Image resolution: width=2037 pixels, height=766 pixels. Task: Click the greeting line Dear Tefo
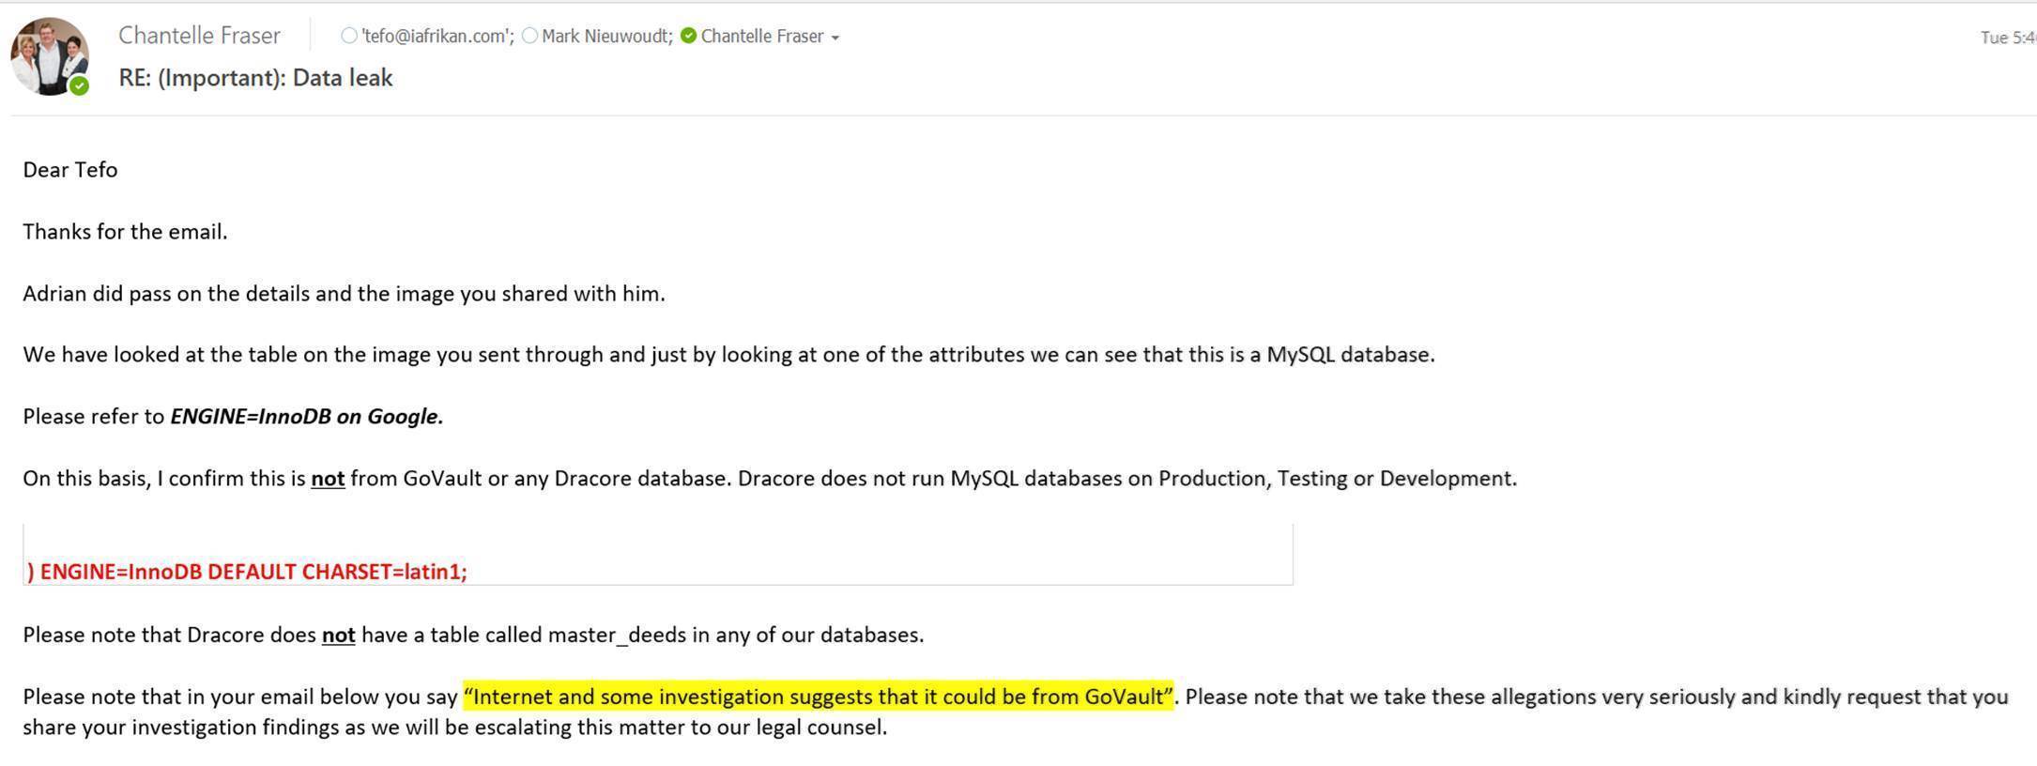pos(70,170)
